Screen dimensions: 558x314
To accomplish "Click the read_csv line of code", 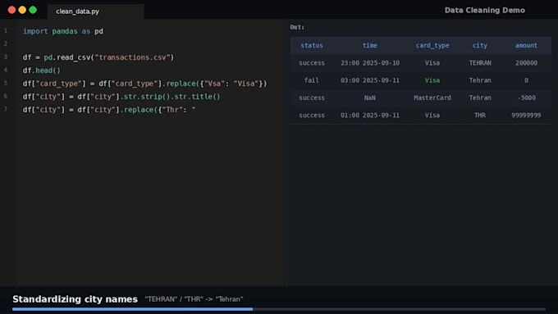I will [x=98, y=57].
